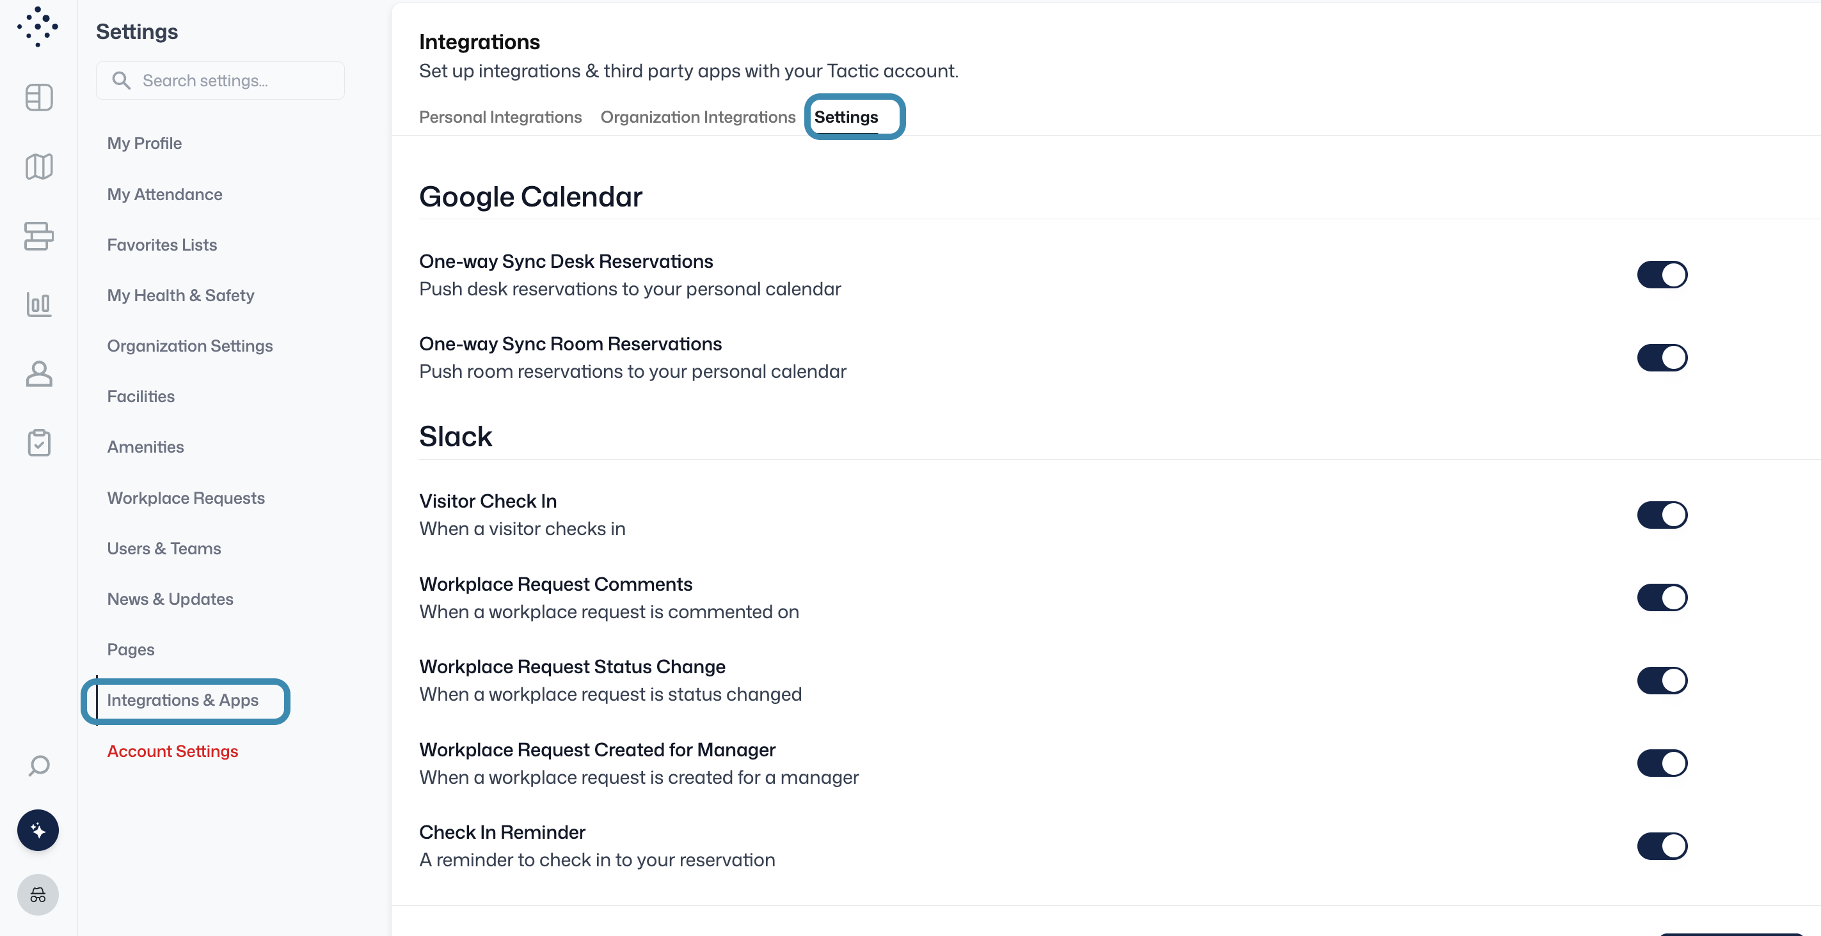The image size is (1821, 936).
Task: Open the person/visitors icon in sidebar
Action: pyautogui.click(x=39, y=373)
